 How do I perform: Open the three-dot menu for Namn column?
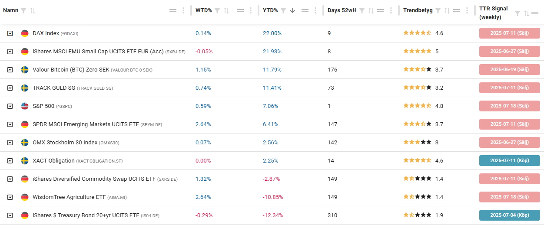point(183,10)
